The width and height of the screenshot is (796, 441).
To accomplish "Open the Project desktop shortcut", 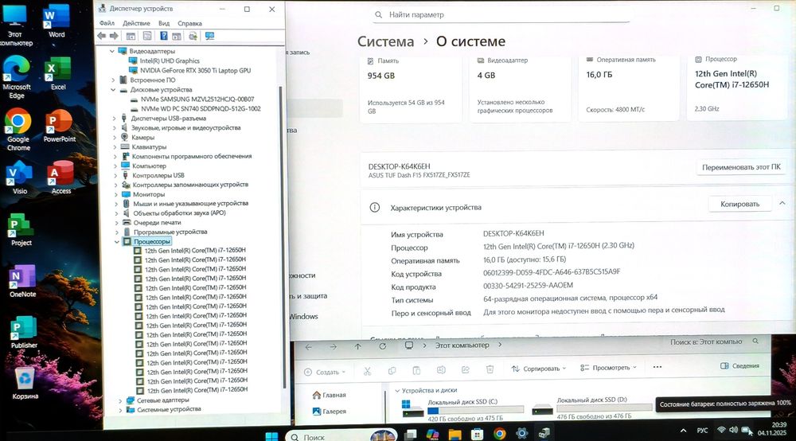I will [x=21, y=230].
